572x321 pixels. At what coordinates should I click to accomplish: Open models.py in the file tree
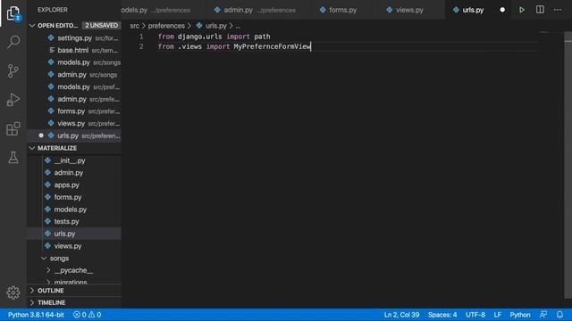[x=74, y=210]
